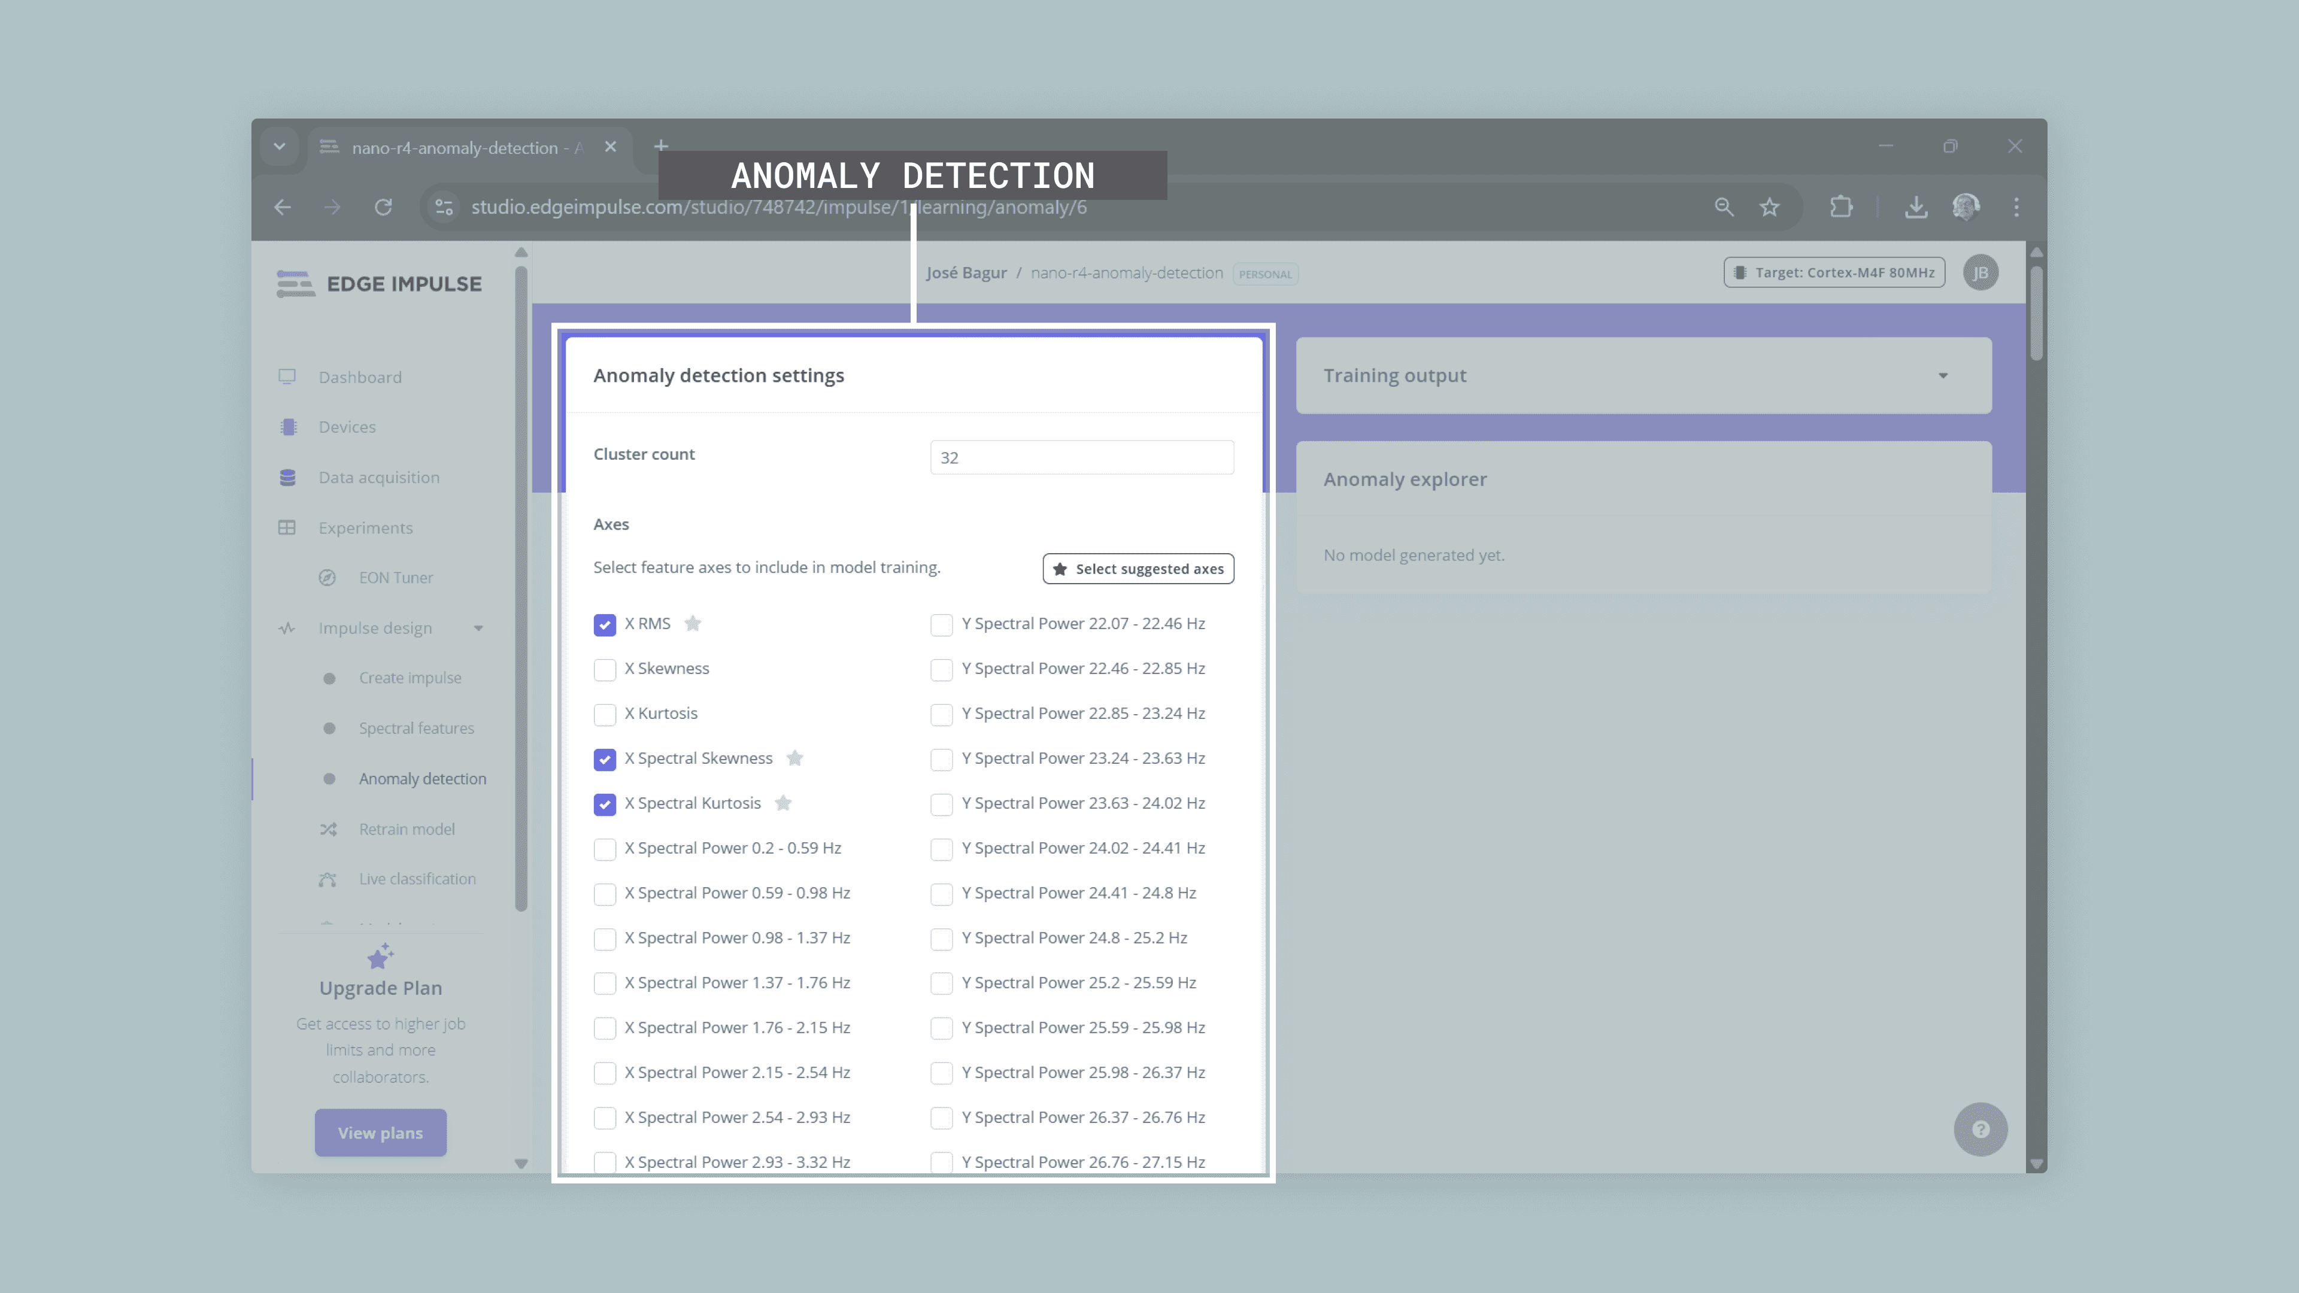Click the JB user avatar
This screenshot has width=2299, height=1293.
click(1980, 273)
